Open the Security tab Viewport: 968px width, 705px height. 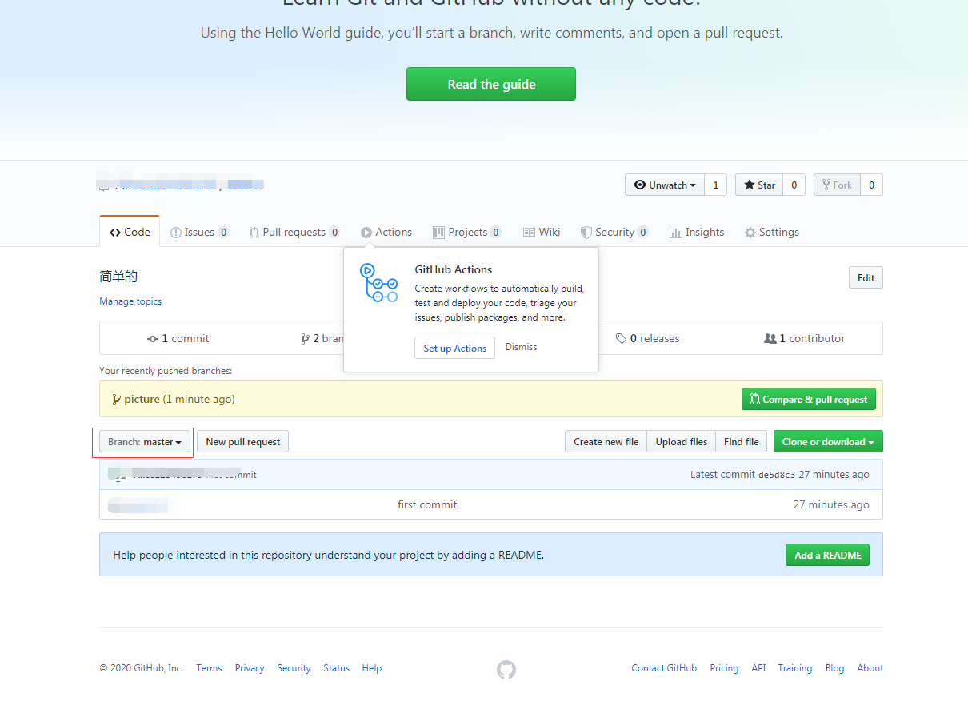coord(614,232)
